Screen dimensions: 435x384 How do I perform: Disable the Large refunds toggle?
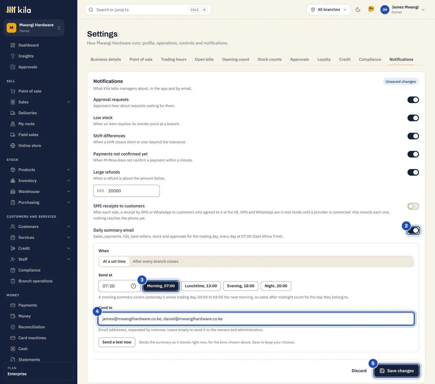point(413,172)
